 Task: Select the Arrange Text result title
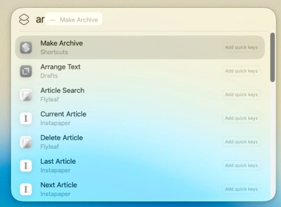pos(60,67)
